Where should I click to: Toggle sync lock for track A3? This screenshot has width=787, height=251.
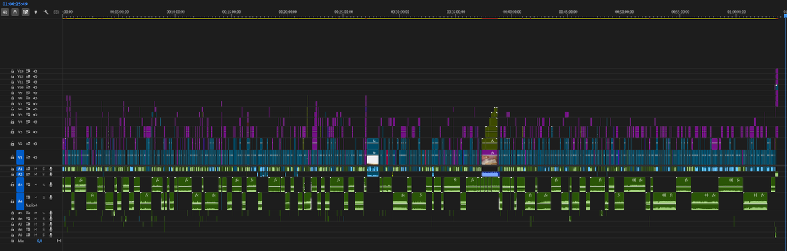coord(28,184)
